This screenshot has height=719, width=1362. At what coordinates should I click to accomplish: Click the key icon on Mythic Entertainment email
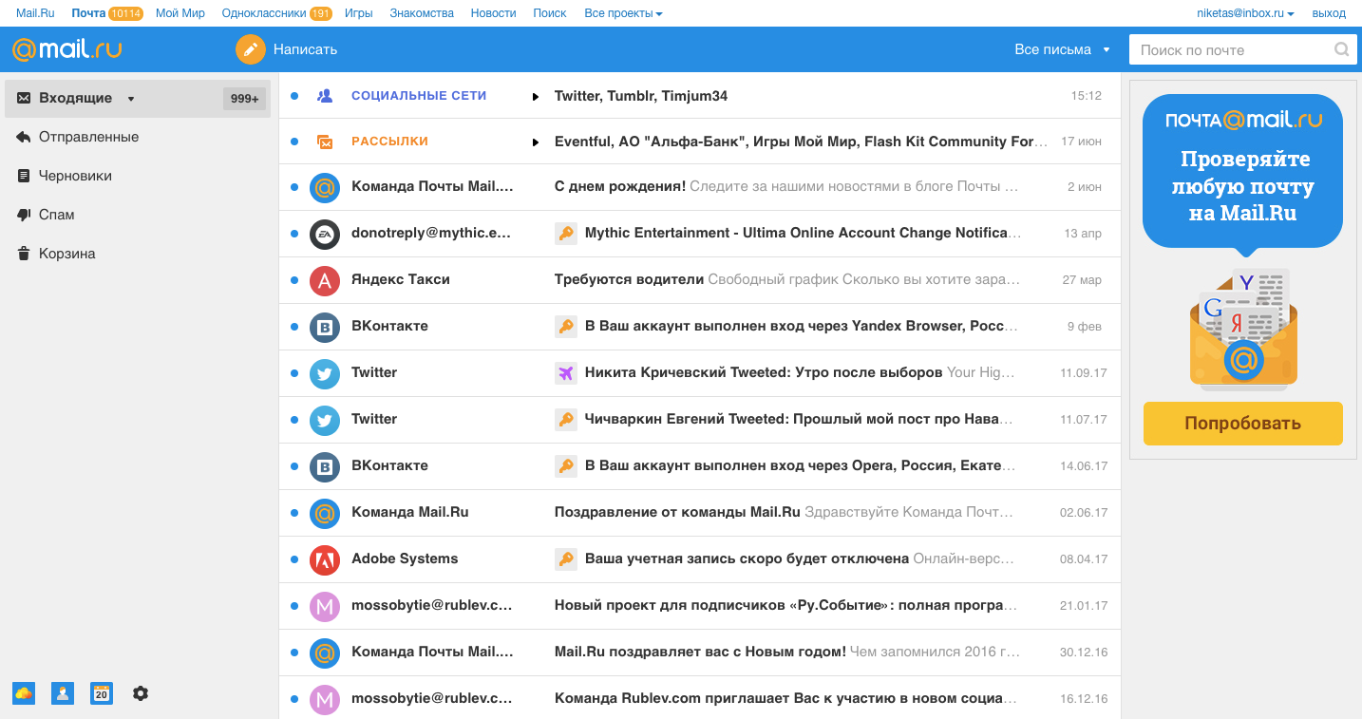[x=566, y=233]
